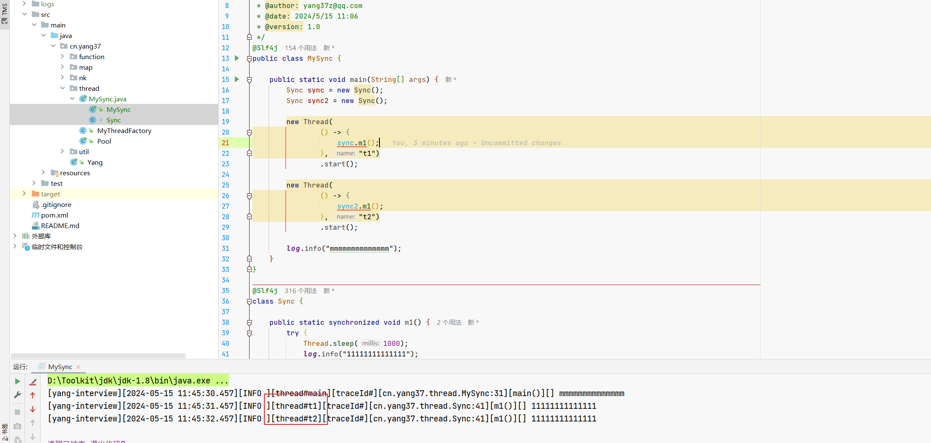
Task: Click the camera dump threads icon
Action: pyautogui.click(x=17, y=427)
